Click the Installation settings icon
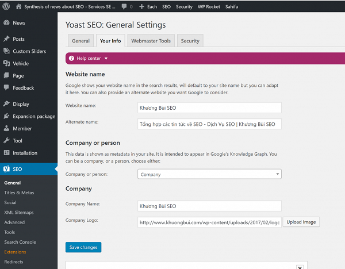The image size is (345, 269). [6, 153]
